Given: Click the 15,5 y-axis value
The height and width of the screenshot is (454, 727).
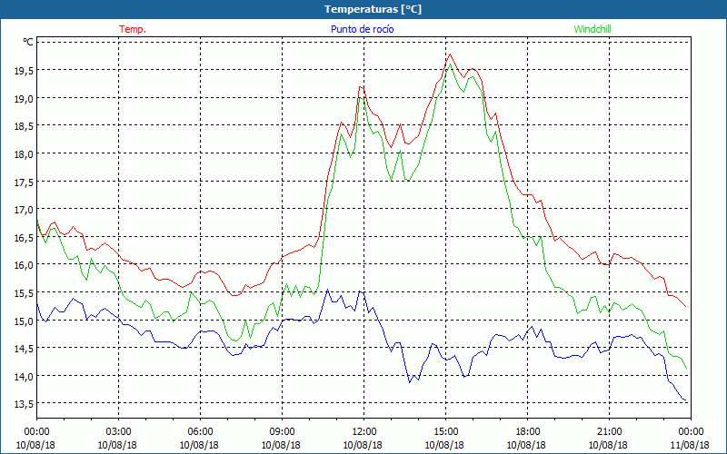Looking at the screenshot, I should coord(24,292).
